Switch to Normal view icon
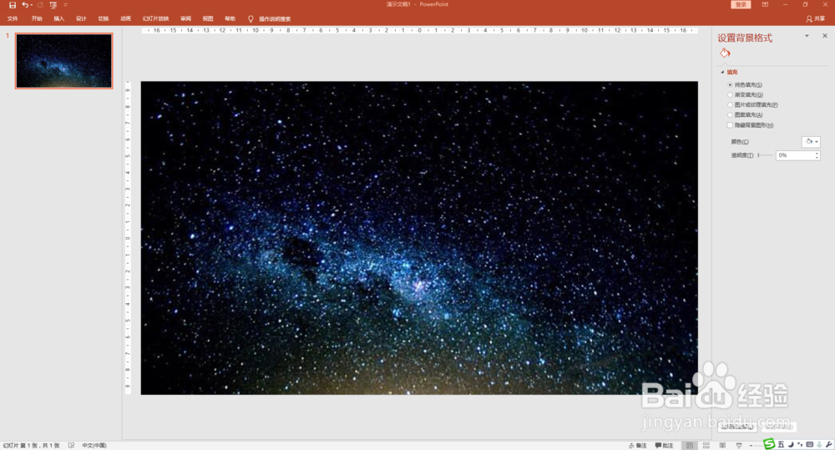835x450 pixels. (x=690, y=445)
